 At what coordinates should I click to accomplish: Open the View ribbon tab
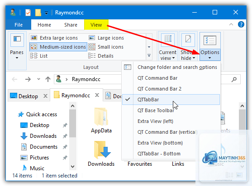(x=96, y=25)
